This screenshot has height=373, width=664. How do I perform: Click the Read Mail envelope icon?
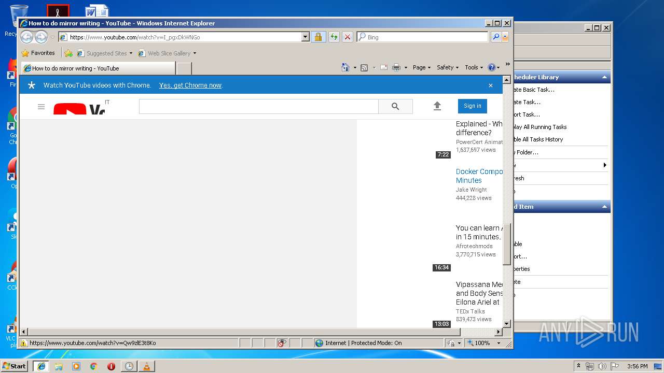pyautogui.click(x=384, y=67)
